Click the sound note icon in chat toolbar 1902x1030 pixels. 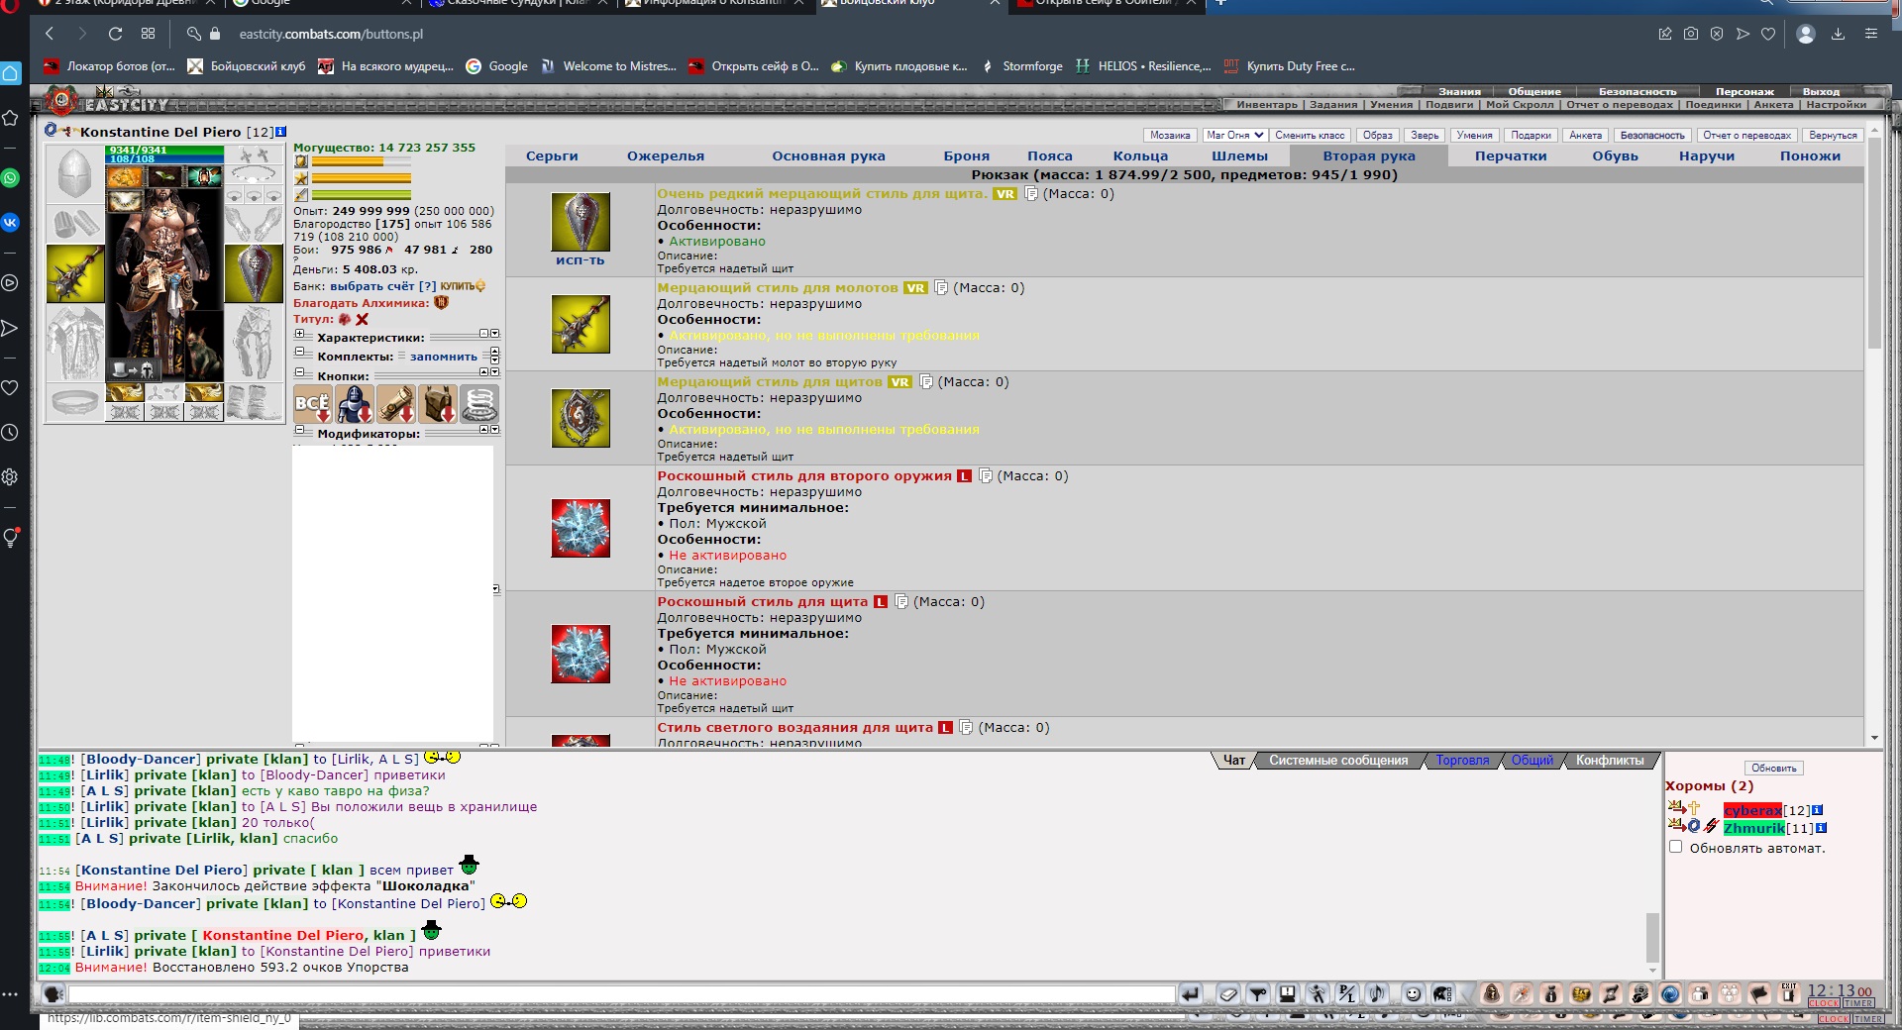pyautogui.click(x=1376, y=993)
